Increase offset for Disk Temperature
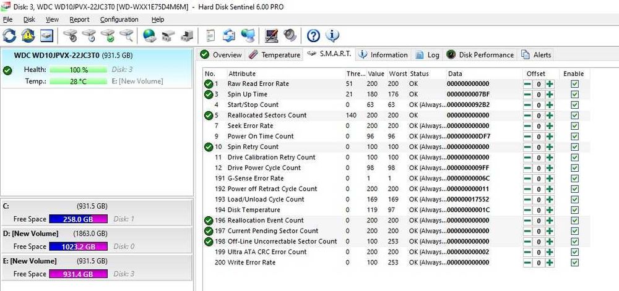Viewport: 619px width, 291px height. point(550,210)
